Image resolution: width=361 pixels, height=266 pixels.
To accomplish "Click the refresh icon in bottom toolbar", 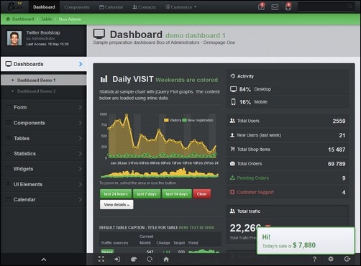I will (x=150, y=260).
